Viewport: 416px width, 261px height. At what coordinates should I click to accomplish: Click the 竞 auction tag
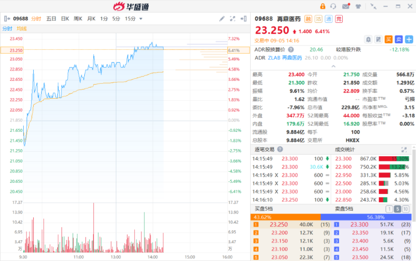coord(339,19)
